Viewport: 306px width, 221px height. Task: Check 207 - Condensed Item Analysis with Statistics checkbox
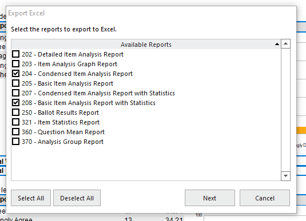[16, 93]
